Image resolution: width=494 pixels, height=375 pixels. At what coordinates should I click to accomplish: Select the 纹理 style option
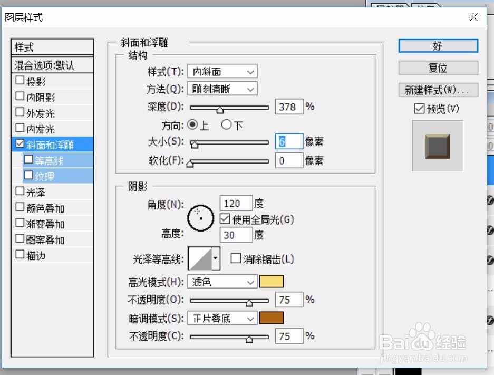44,175
